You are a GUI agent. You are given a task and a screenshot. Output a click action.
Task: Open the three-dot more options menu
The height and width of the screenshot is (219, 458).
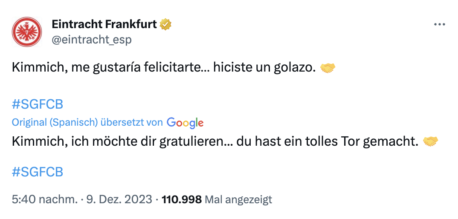click(439, 24)
